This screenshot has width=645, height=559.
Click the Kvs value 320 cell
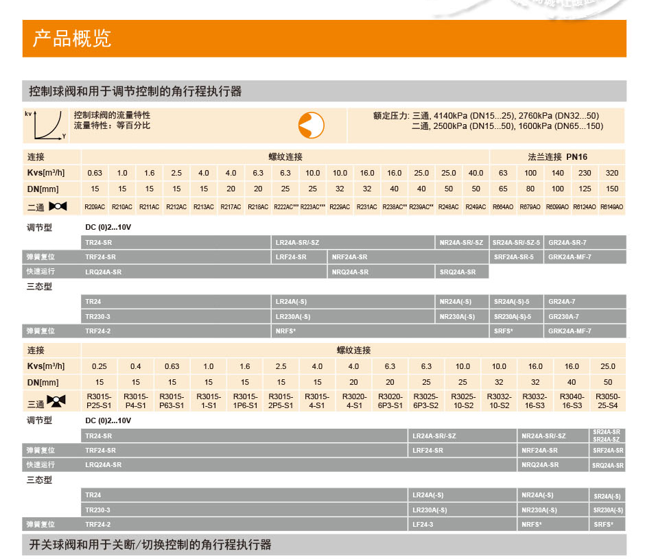point(612,173)
